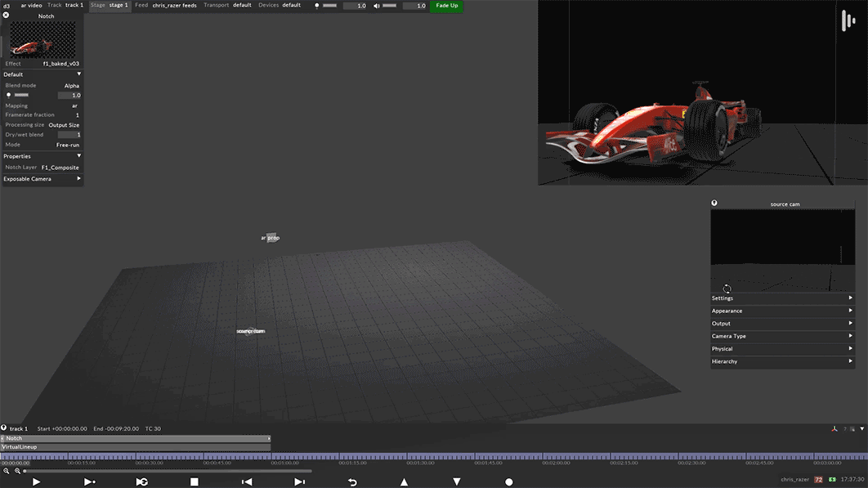The height and width of the screenshot is (488, 868).
Task: Click the master brightness value field 1.0
Action: pos(356,6)
